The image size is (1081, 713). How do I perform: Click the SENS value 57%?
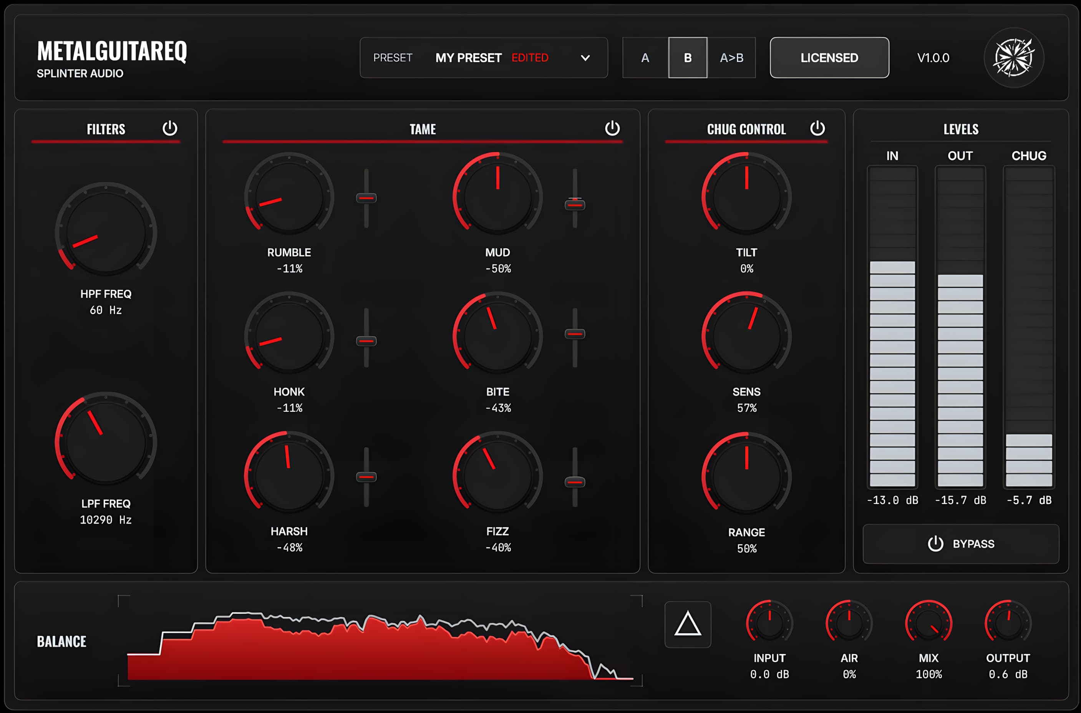[x=747, y=408]
